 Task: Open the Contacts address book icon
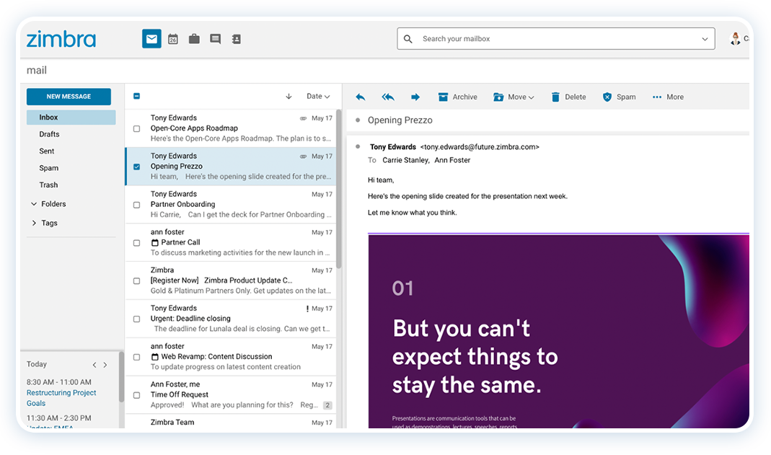coord(237,39)
